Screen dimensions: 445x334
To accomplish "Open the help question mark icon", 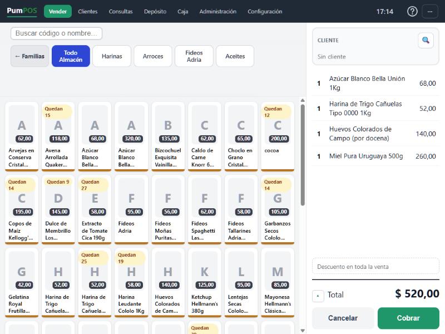I will pos(412,12).
